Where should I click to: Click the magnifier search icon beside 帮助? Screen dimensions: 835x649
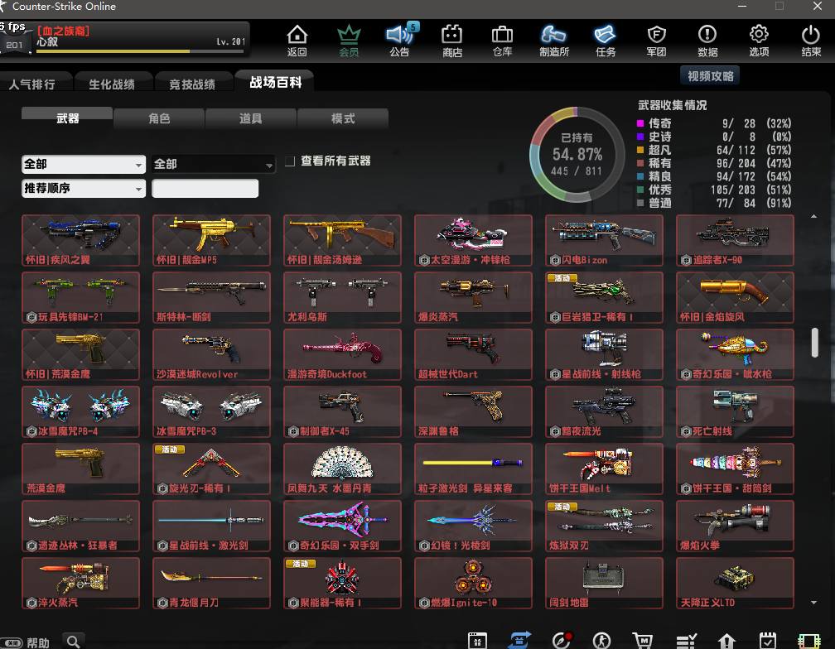click(x=74, y=642)
